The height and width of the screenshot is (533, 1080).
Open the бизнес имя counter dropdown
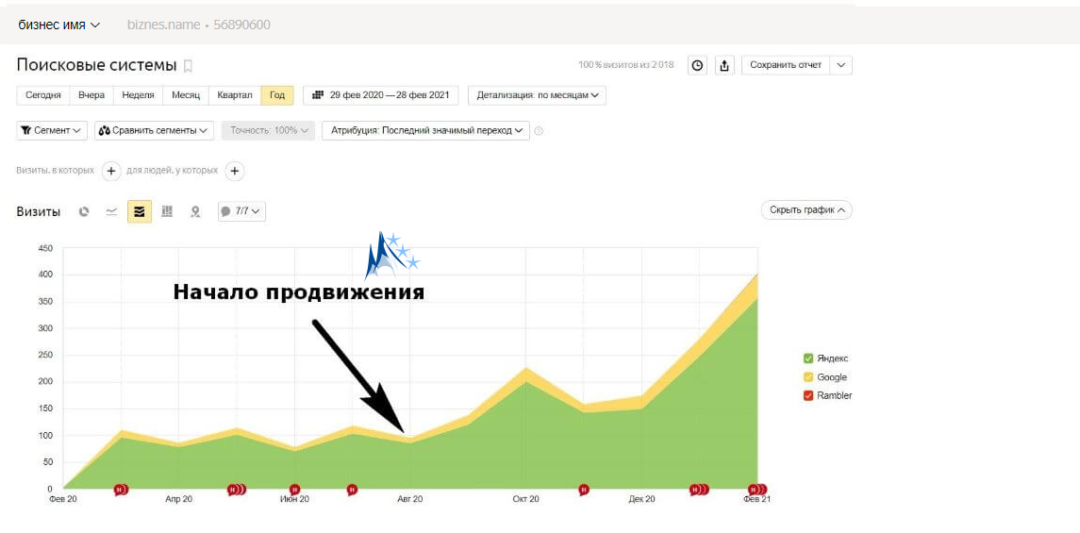[x=59, y=25]
